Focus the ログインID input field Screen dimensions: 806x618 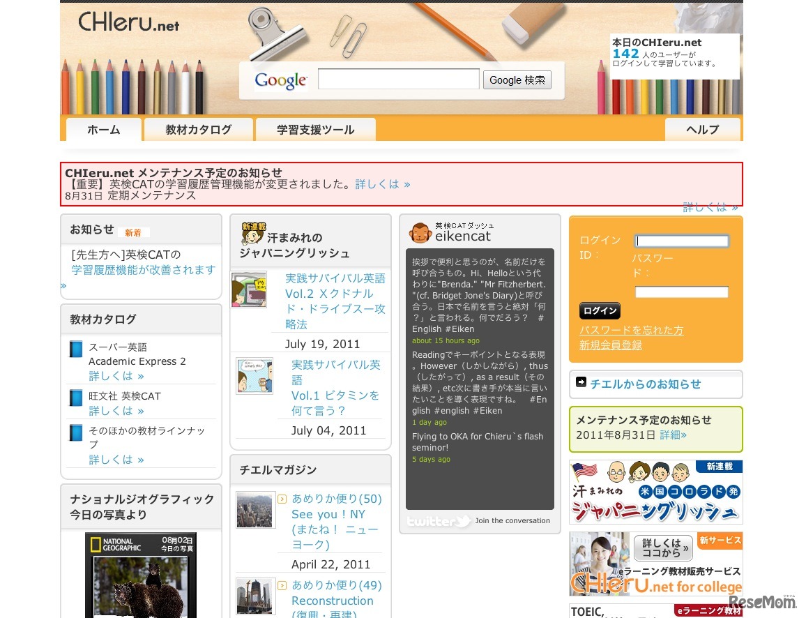(x=681, y=241)
